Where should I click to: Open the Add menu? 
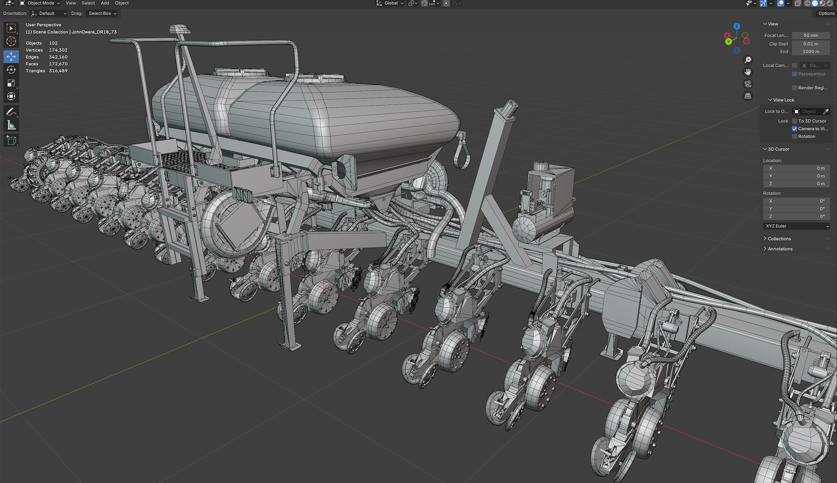click(105, 3)
